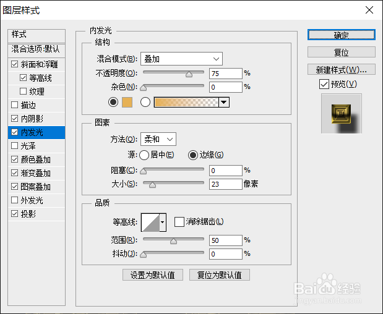The image size is (383, 314).
Task: Open the 混合模式 叠加 dropdown
Action: [181, 59]
